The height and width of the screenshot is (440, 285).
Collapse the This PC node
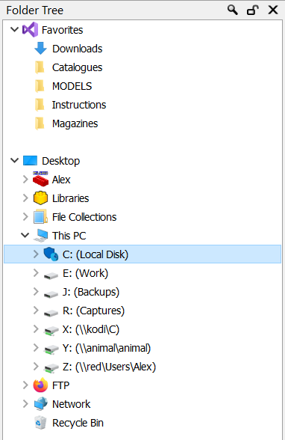[25, 235]
